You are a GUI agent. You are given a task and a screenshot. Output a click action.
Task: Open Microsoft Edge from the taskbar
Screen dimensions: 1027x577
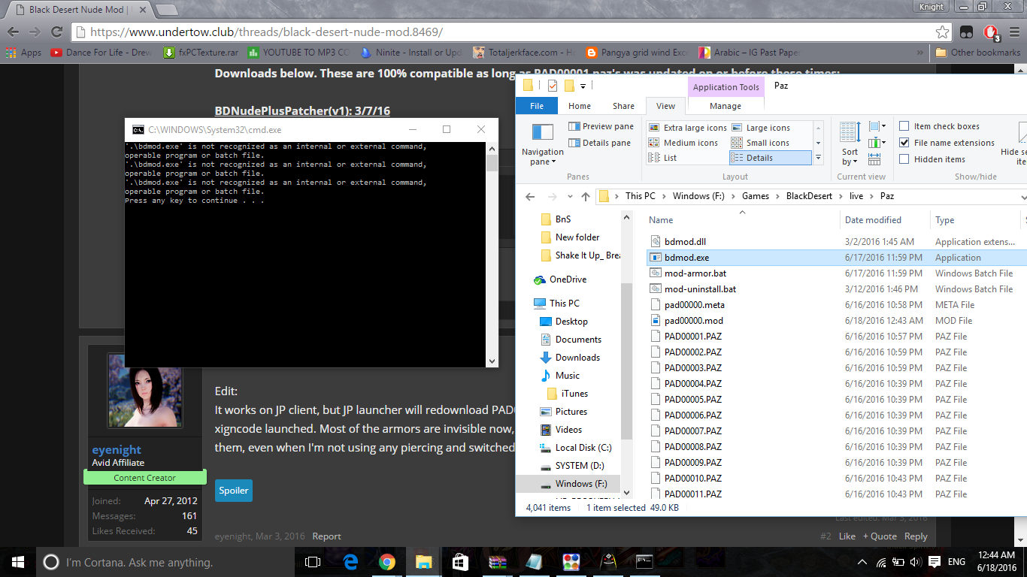coord(350,562)
